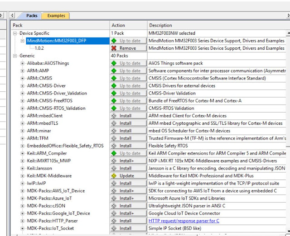Sort by the Action column header

[x=129, y=25]
